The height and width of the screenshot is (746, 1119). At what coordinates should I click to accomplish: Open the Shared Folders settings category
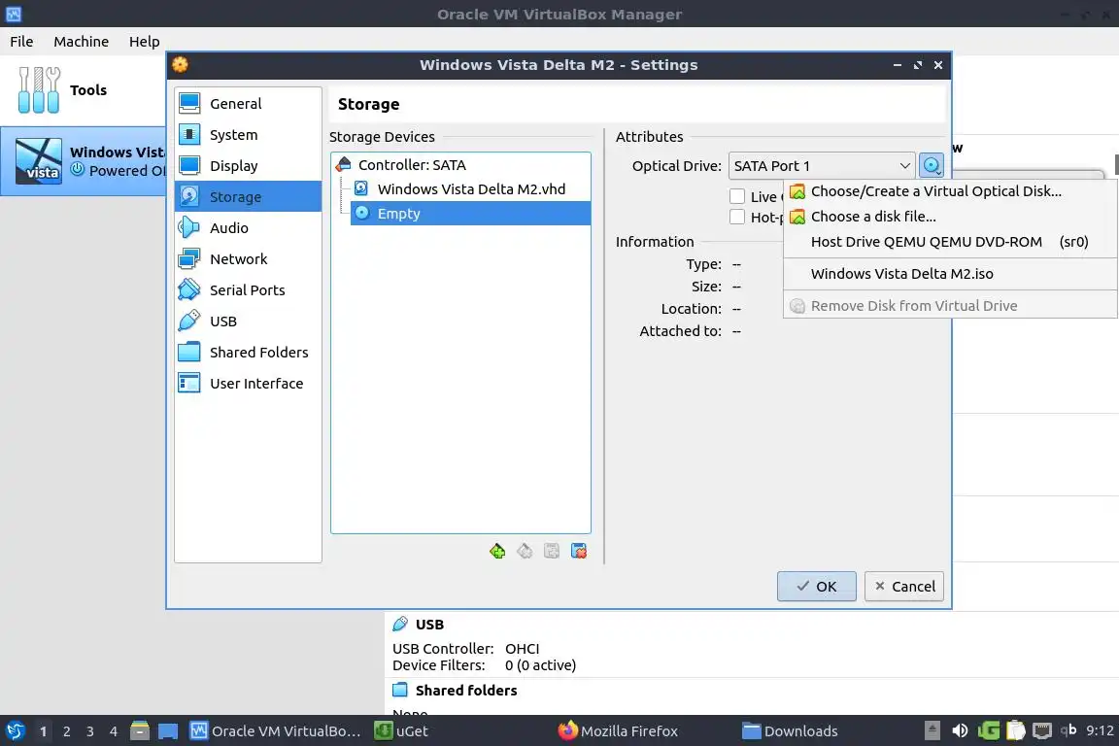tap(248, 352)
